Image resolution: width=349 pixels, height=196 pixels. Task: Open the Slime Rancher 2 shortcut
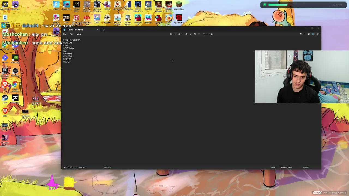(x=169, y=20)
